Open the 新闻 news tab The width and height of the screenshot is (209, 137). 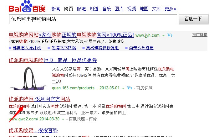(x=56, y=9)
